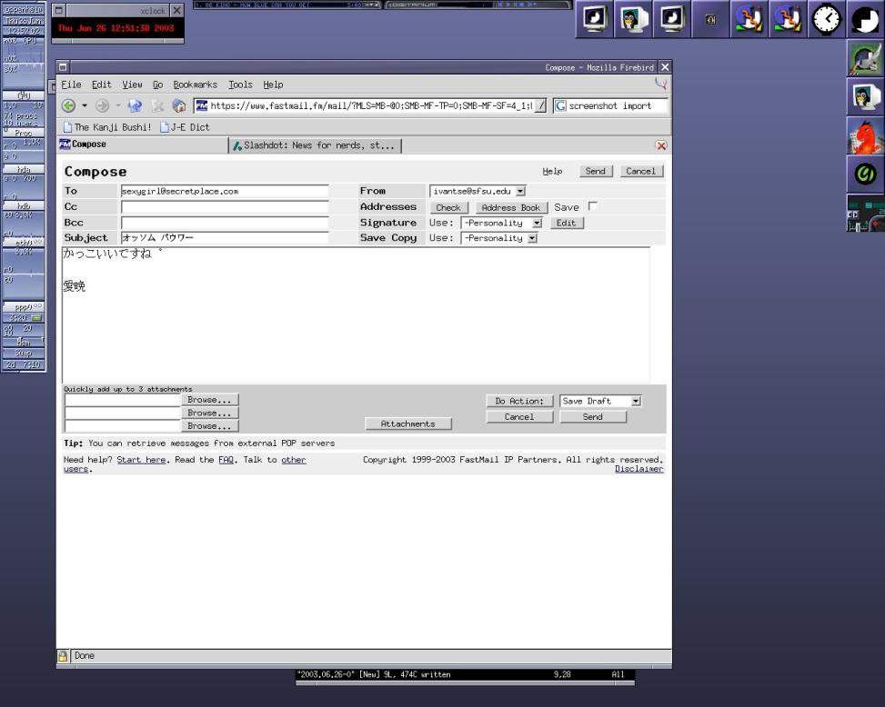Open the View menu
885x707 pixels.
(x=132, y=85)
